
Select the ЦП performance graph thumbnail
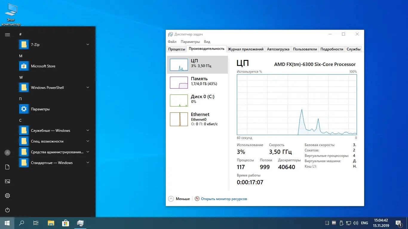pyautogui.click(x=179, y=65)
